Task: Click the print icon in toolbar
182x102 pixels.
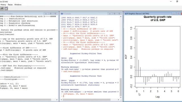Action: [x=2, y=8]
